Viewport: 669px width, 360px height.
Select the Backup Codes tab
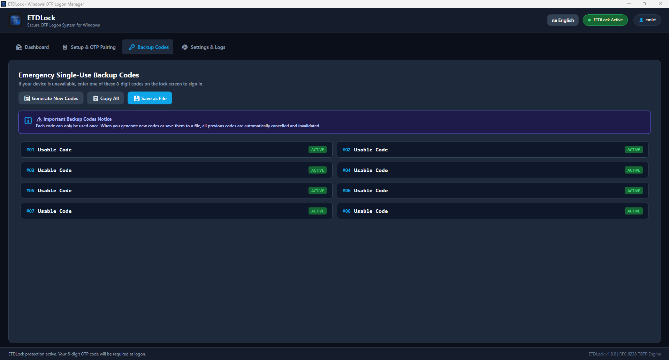(x=147, y=47)
